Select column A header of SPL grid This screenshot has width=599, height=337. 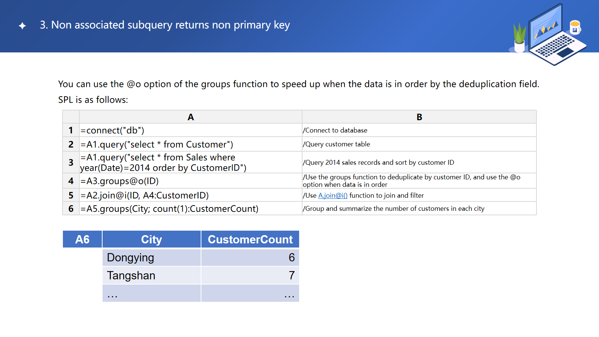(x=191, y=117)
